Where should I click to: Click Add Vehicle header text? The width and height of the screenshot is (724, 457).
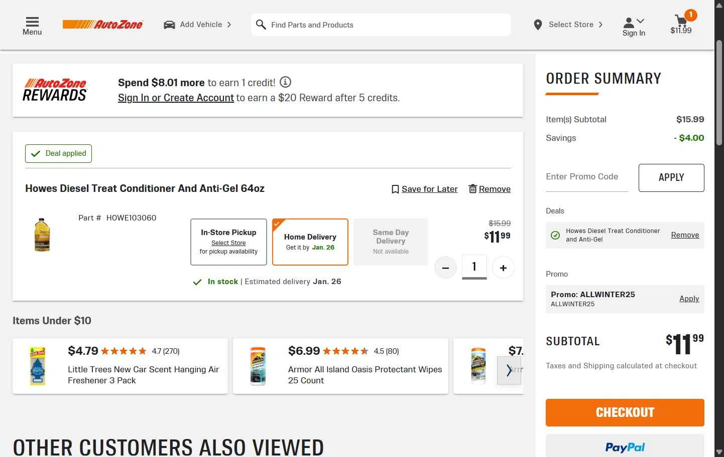coord(201,25)
